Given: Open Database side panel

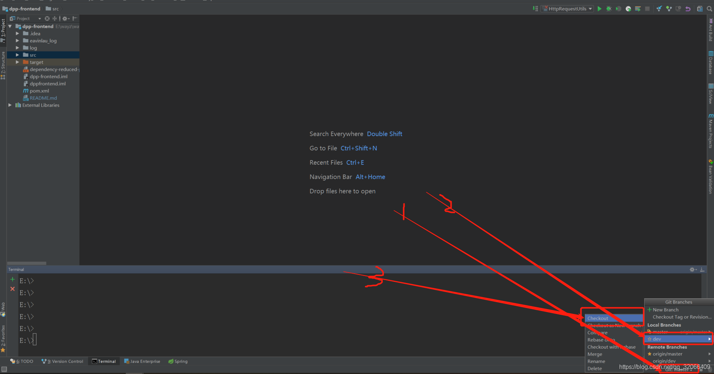Looking at the screenshot, I should coord(711,63).
